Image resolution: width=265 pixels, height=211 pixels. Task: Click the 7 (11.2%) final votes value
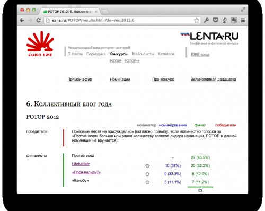[200, 182]
